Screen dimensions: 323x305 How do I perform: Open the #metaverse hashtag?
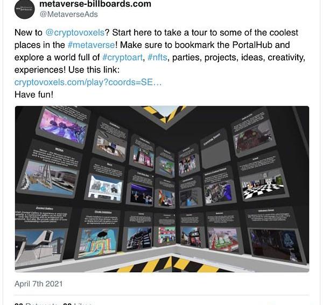pos(92,45)
